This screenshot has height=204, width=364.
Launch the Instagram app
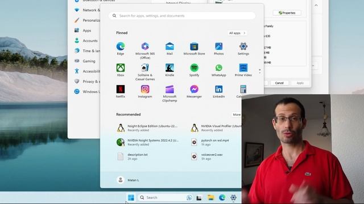click(x=145, y=92)
